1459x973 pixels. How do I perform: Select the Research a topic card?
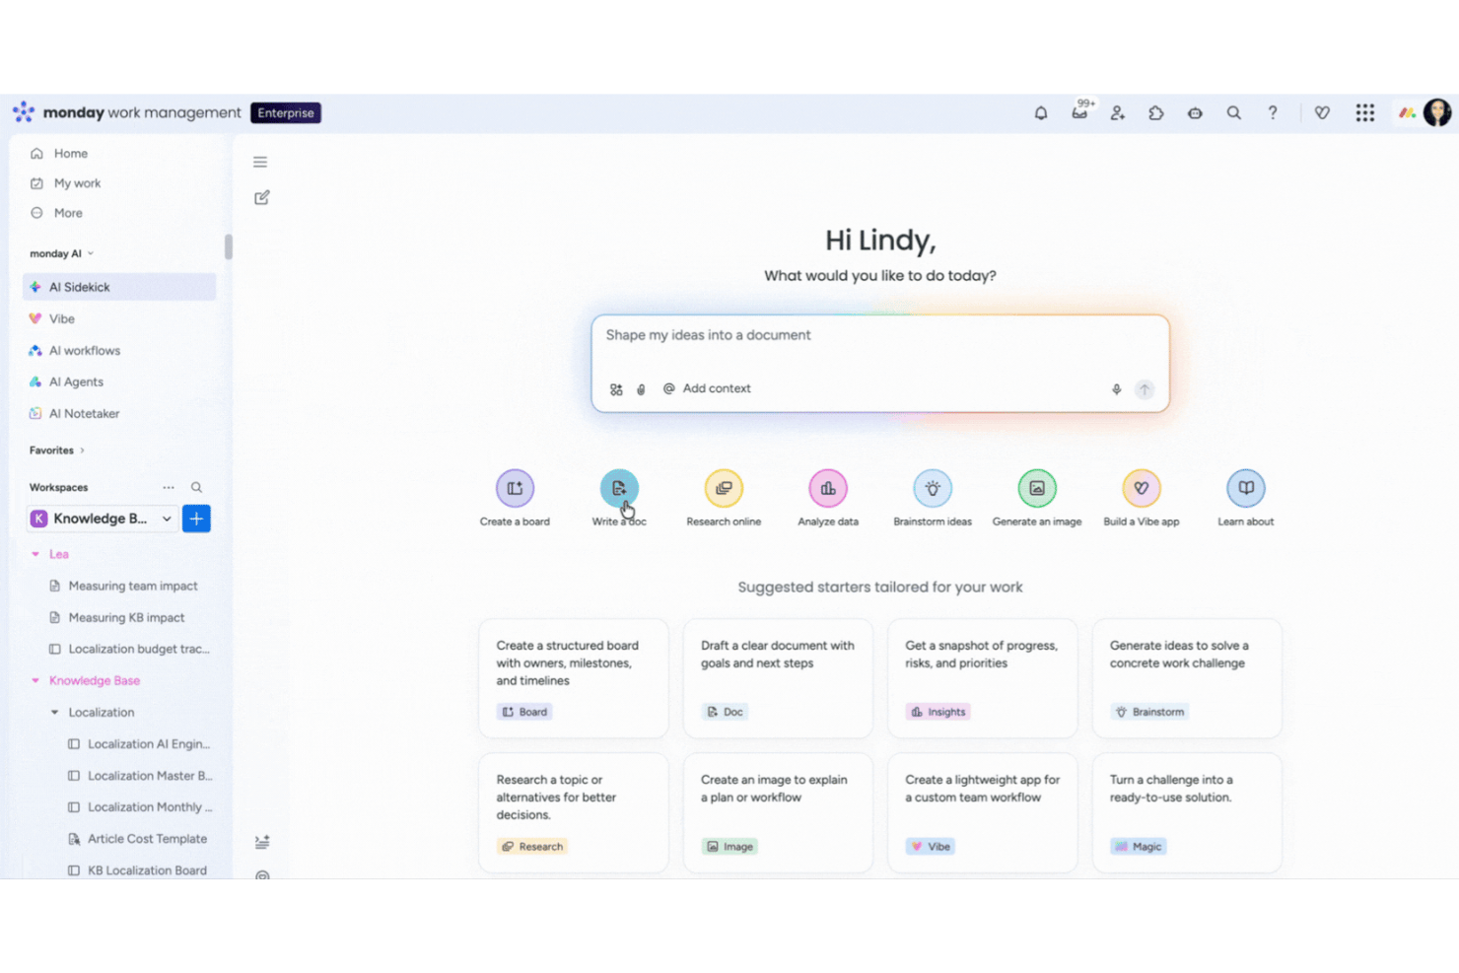(x=574, y=812)
